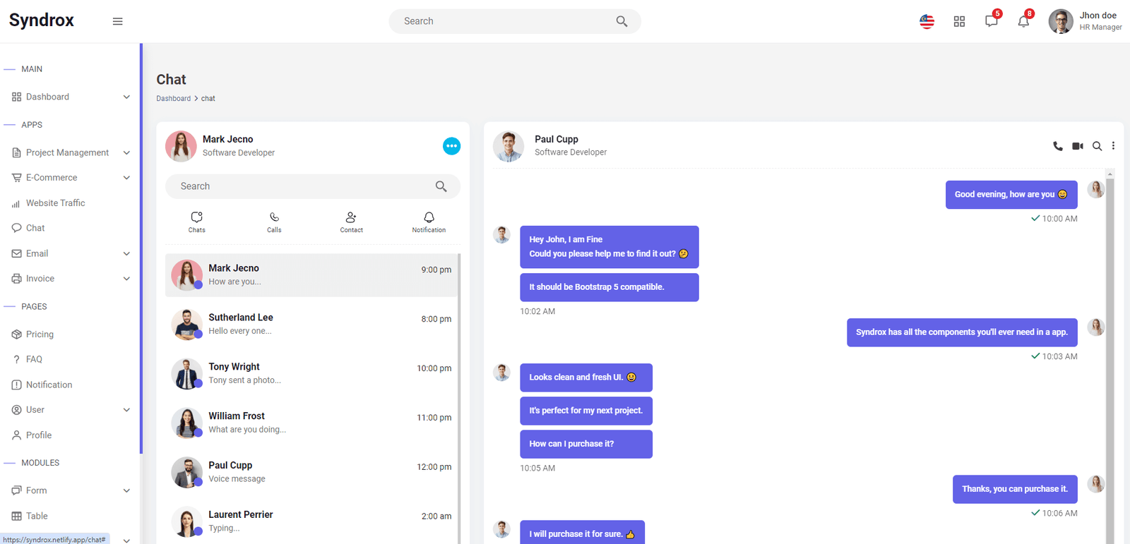1130x544 pixels.
Task: Toggle the sidebar hamburger menu
Action: (118, 21)
